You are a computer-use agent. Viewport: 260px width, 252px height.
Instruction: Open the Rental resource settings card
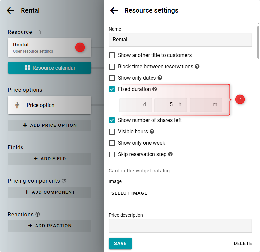click(42, 47)
